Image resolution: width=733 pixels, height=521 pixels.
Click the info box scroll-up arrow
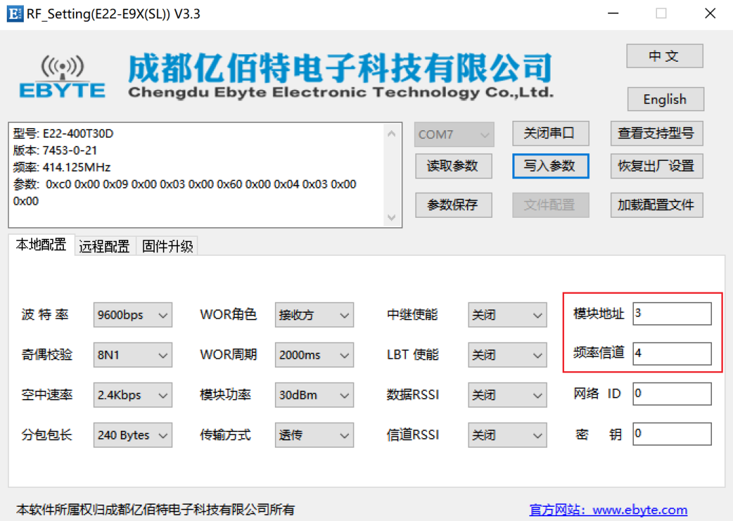point(392,134)
